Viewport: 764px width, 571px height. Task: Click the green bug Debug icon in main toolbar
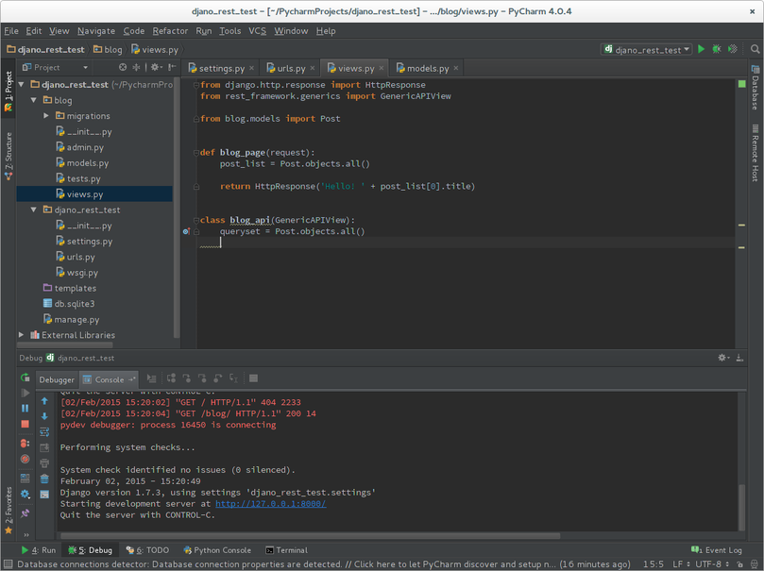pos(717,49)
